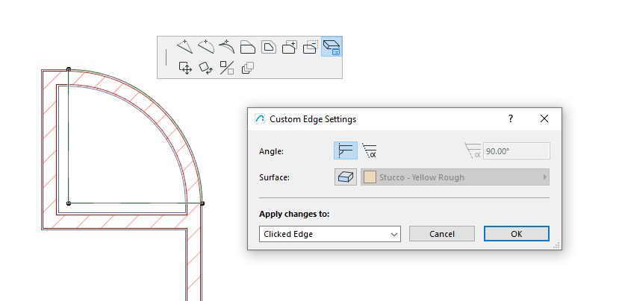
Task: Select the Offset Edge pet palette tool
Action: point(248,47)
